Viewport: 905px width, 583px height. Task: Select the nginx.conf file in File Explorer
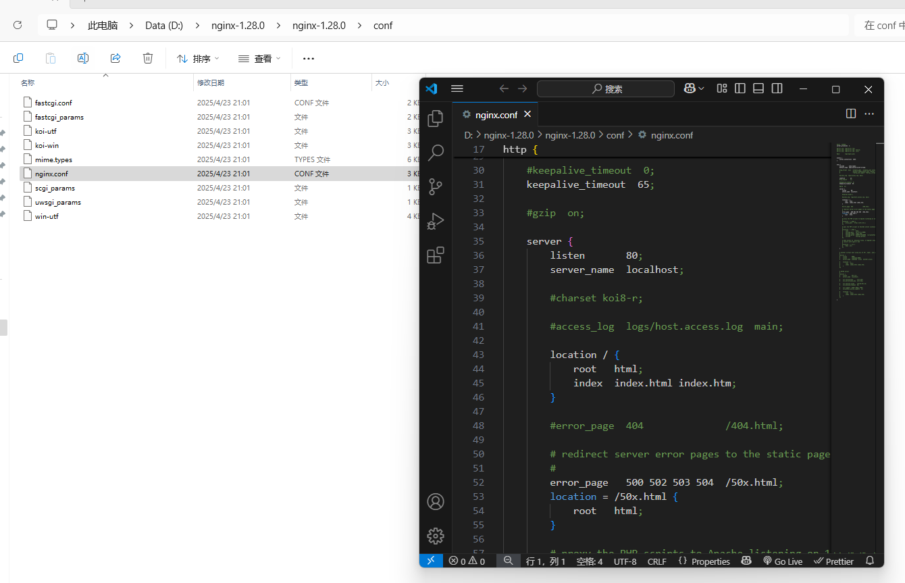pyautogui.click(x=51, y=174)
